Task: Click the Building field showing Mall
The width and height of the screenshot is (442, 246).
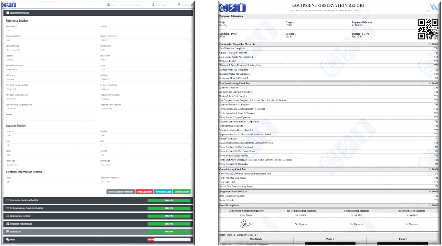Action: point(145,135)
